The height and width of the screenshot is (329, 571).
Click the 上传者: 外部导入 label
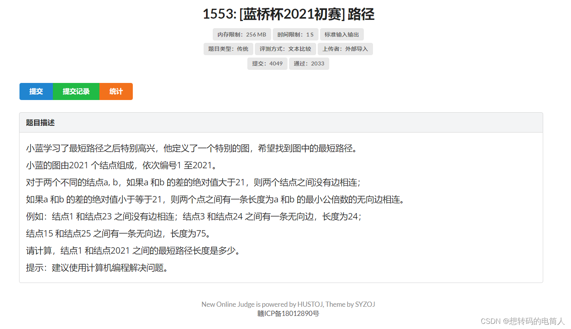(345, 49)
